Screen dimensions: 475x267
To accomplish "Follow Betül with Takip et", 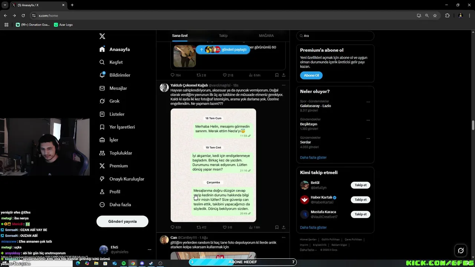I will (x=360, y=185).
